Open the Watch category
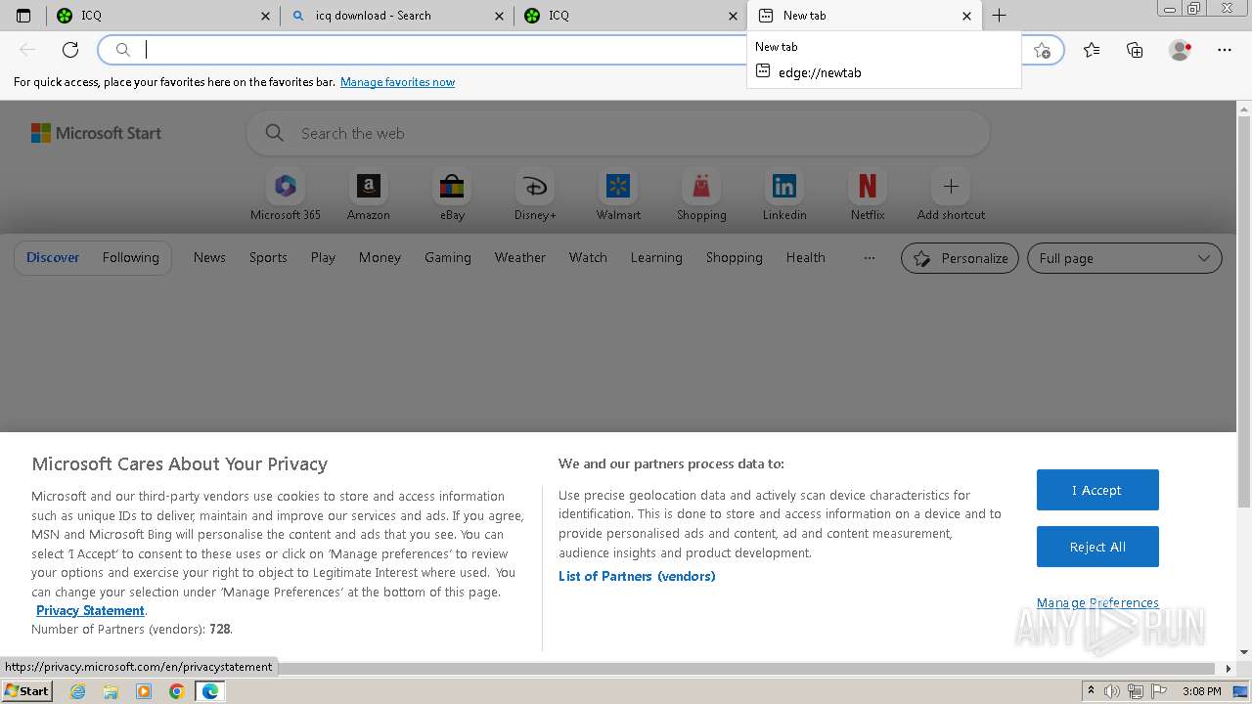1252x704 pixels. tap(588, 257)
